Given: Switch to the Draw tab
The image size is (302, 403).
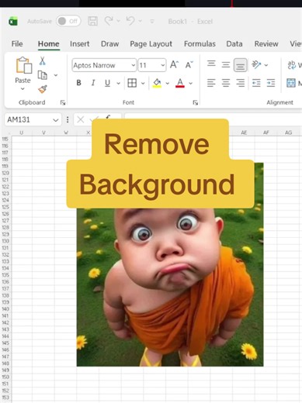Looking at the screenshot, I should pyautogui.click(x=109, y=43).
